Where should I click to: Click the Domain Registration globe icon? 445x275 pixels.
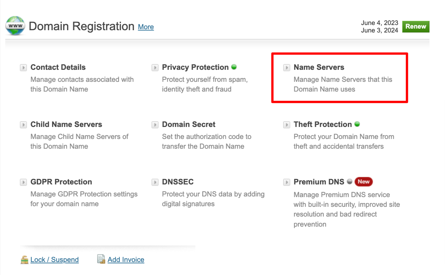tap(15, 26)
